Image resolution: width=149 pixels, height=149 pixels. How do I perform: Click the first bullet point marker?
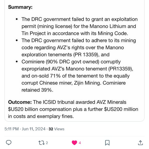point(17,19)
